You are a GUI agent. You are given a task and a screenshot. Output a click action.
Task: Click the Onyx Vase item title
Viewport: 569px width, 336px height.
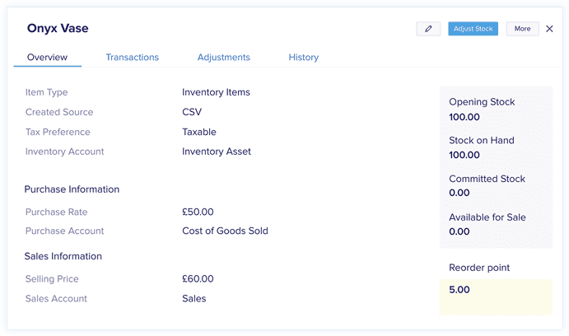pos(58,28)
